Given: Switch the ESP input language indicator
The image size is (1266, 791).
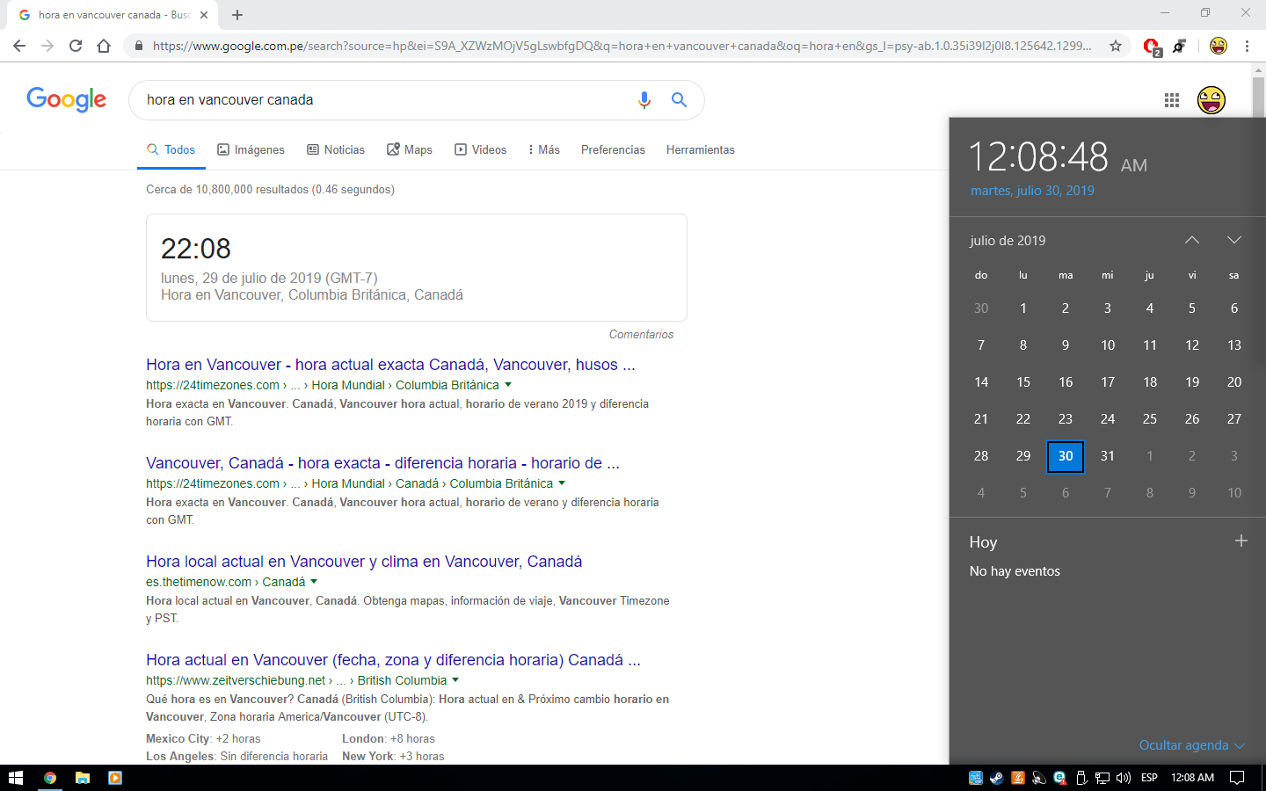Looking at the screenshot, I should pyautogui.click(x=1149, y=778).
